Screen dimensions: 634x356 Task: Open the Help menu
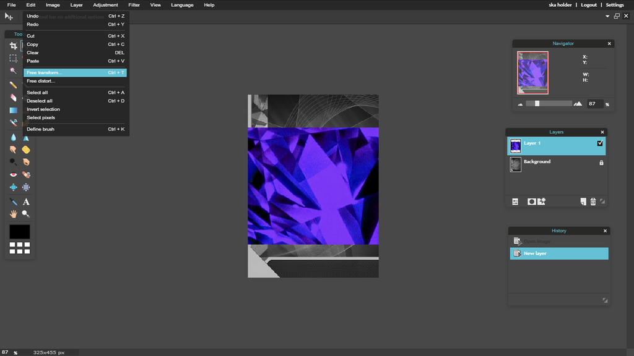pyautogui.click(x=209, y=5)
